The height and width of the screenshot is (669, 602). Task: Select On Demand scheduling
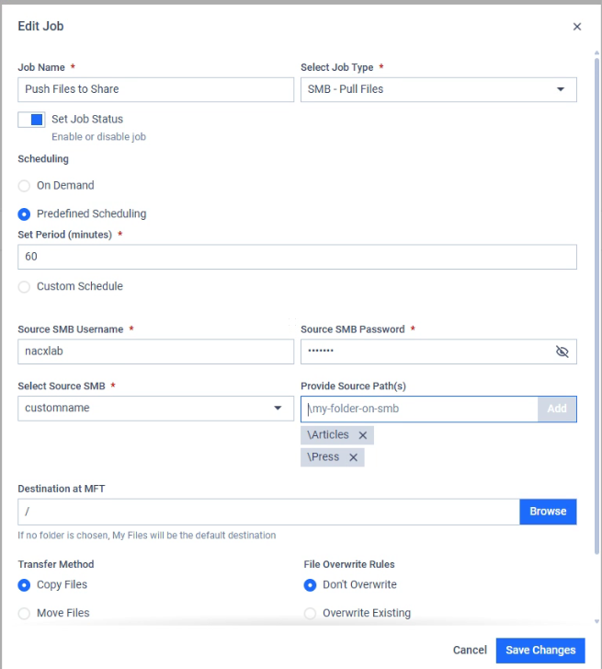tap(24, 186)
